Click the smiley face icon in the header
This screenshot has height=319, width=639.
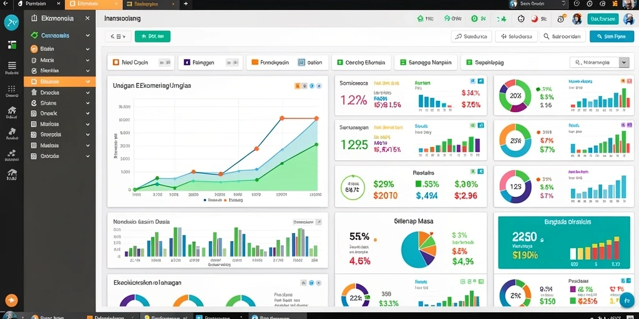(x=521, y=19)
